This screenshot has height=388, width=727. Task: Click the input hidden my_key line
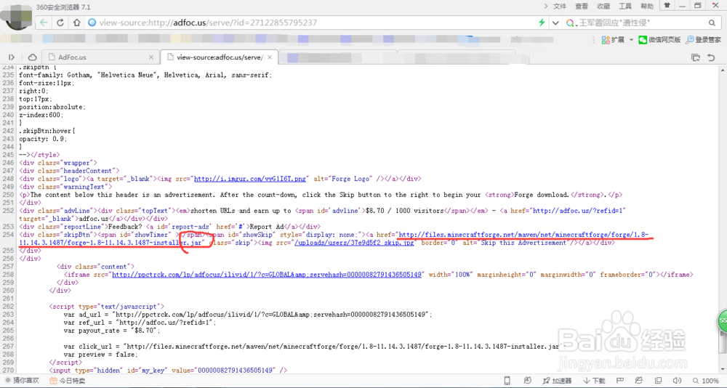click(x=169, y=370)
